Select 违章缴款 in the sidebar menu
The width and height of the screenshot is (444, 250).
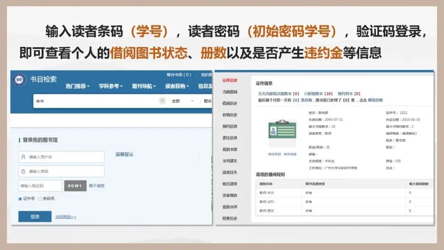[230, 195]
